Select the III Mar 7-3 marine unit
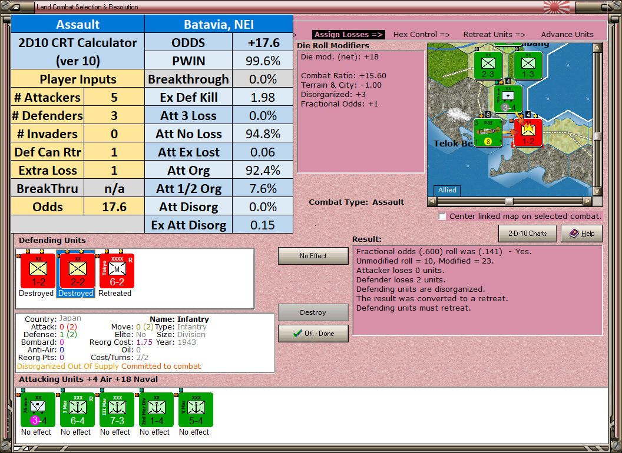Screen dimensions: 622x453 [x=117, y=409]
